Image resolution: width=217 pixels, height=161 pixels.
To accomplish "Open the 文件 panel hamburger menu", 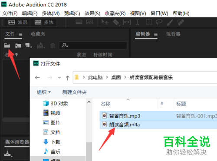I will (x=20, y=34).
